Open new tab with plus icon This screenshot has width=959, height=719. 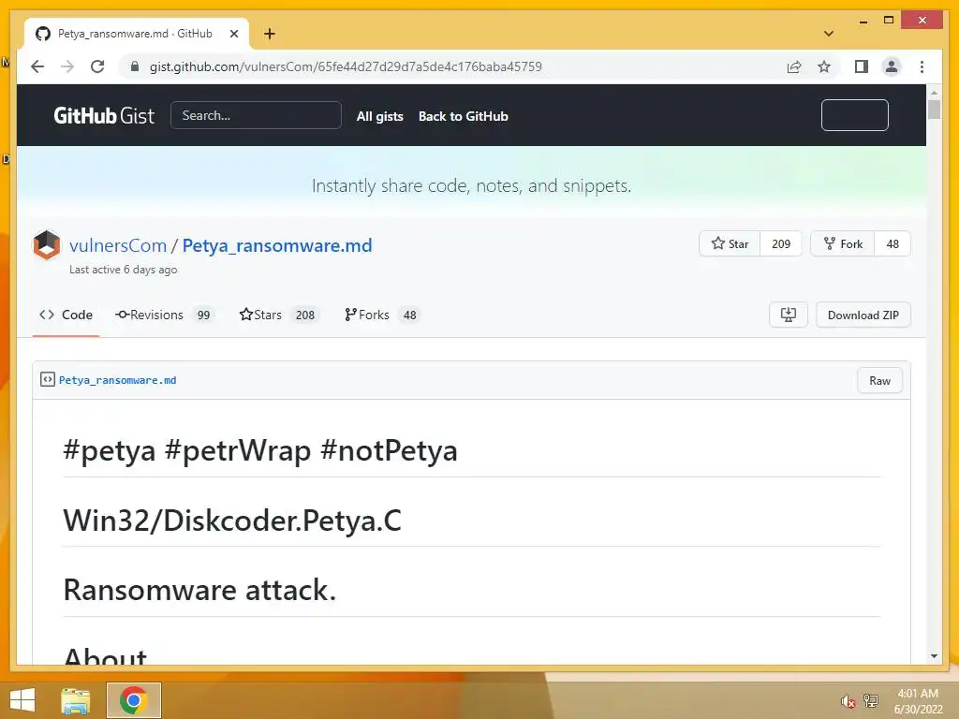270,34
